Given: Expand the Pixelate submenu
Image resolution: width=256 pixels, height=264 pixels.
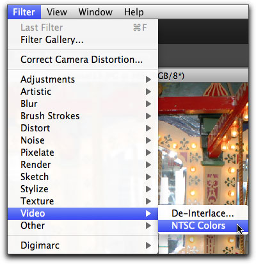Looking at the screenshot, I should point(83,153).
